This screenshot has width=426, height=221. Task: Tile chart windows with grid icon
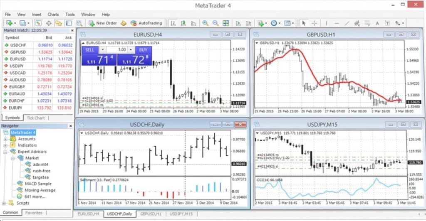226,23
